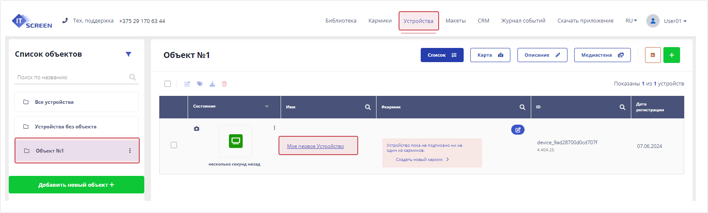Click the camera screenshot icon on device row
The width and height of the screenshot is (708, 213).
[x=196, y=129]
